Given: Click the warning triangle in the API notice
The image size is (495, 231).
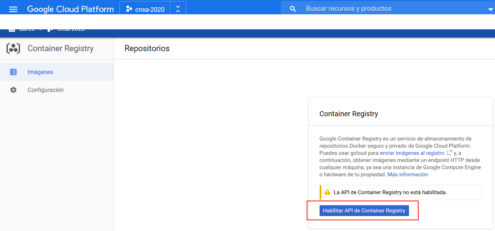Looking at the screenshot, I should (327, 192).
